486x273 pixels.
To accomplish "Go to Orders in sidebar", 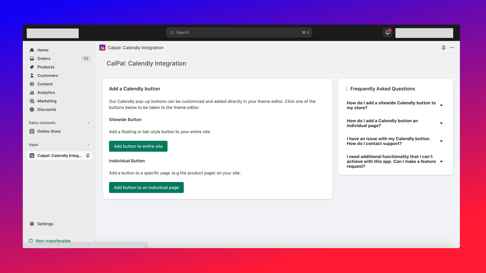I will 44,59.
